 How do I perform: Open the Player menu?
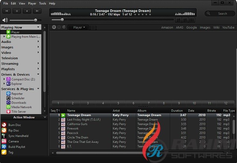(32, 3)
